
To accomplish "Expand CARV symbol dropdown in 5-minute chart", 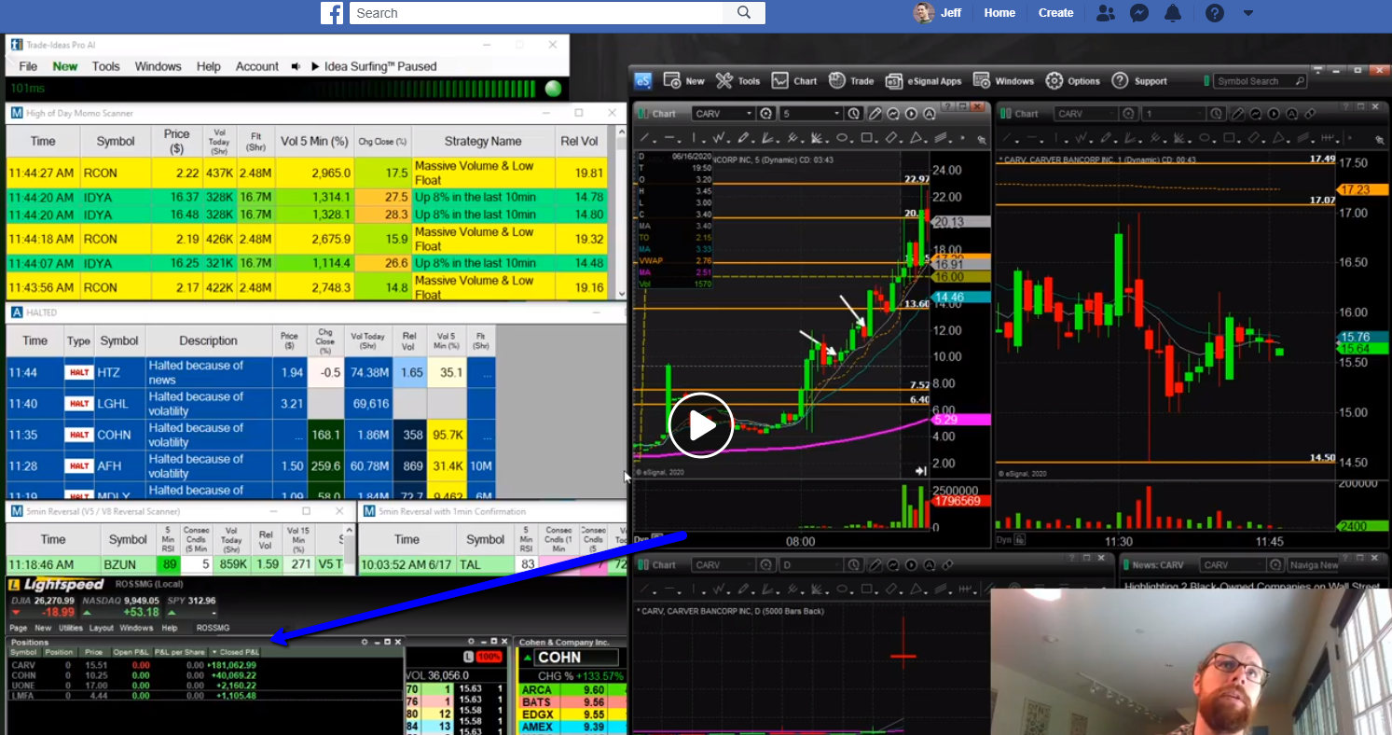I will [x=748, y=114].
